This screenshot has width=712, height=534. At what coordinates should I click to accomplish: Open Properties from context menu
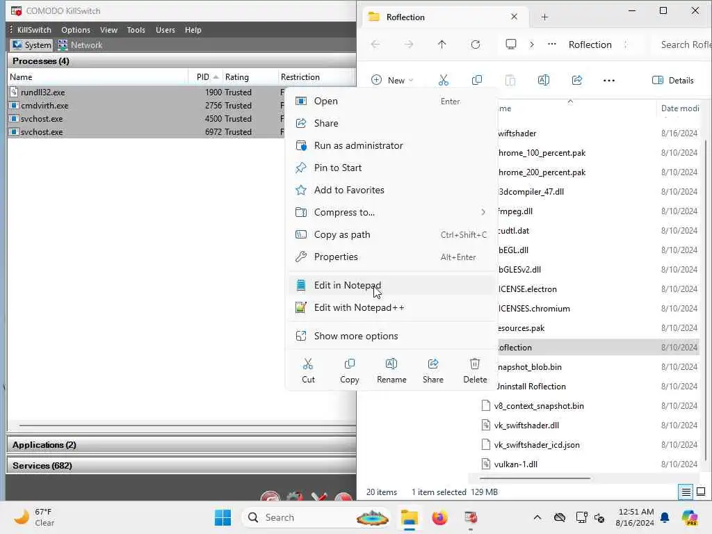(391, 257)
